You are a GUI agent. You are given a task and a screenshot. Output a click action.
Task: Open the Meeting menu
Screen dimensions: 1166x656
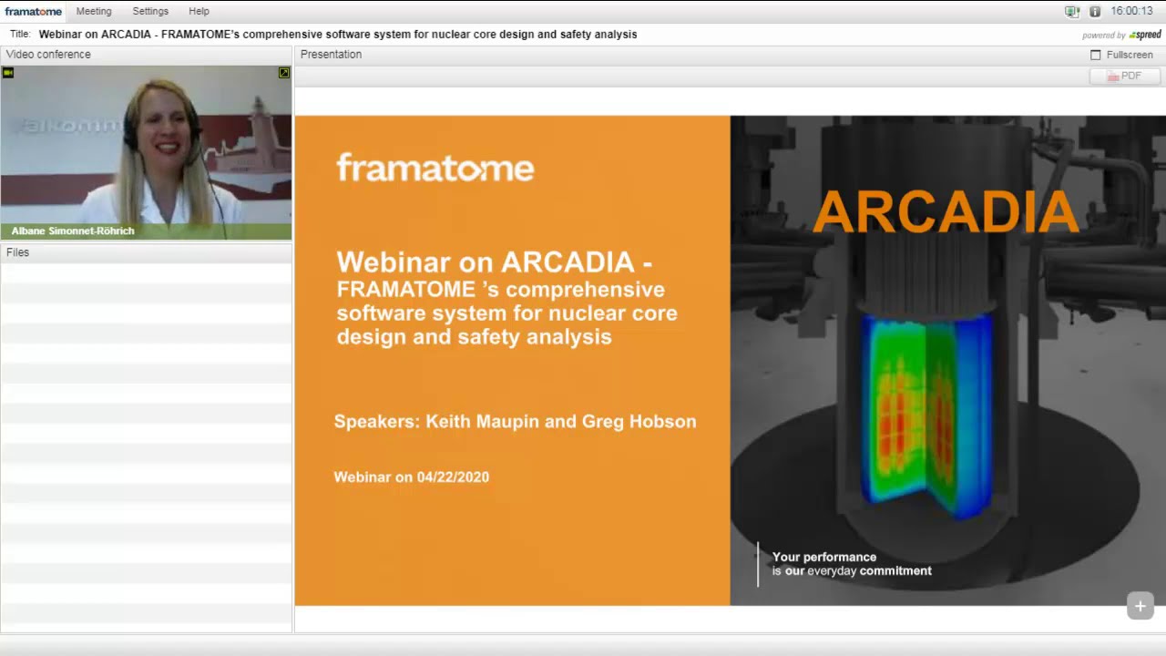click(94, 11)
